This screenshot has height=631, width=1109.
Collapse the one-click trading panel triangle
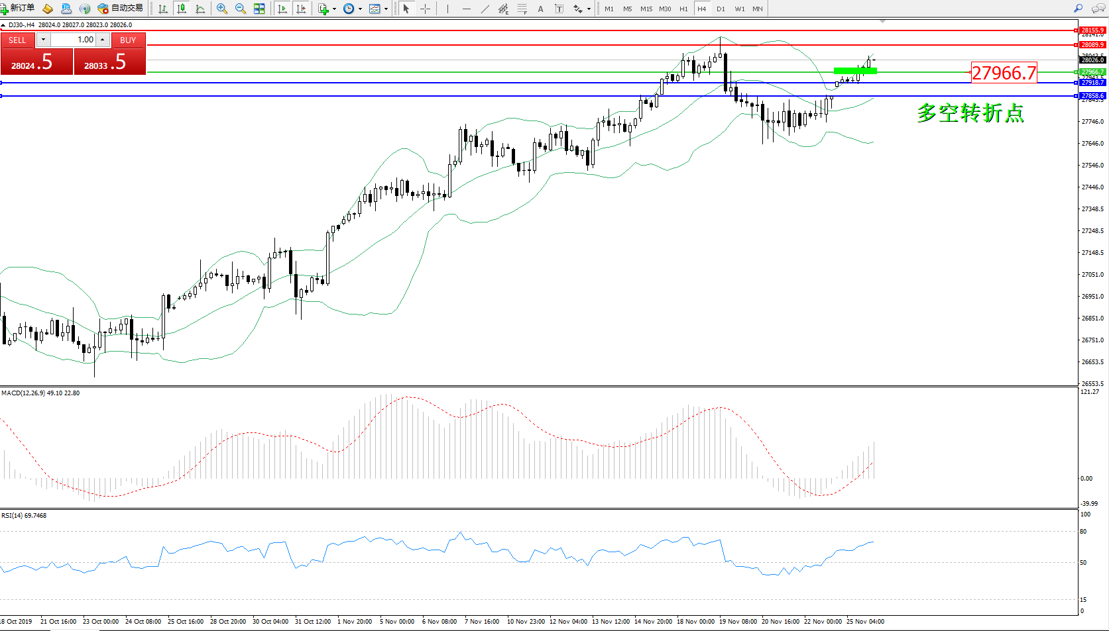[x=3, y=25]
